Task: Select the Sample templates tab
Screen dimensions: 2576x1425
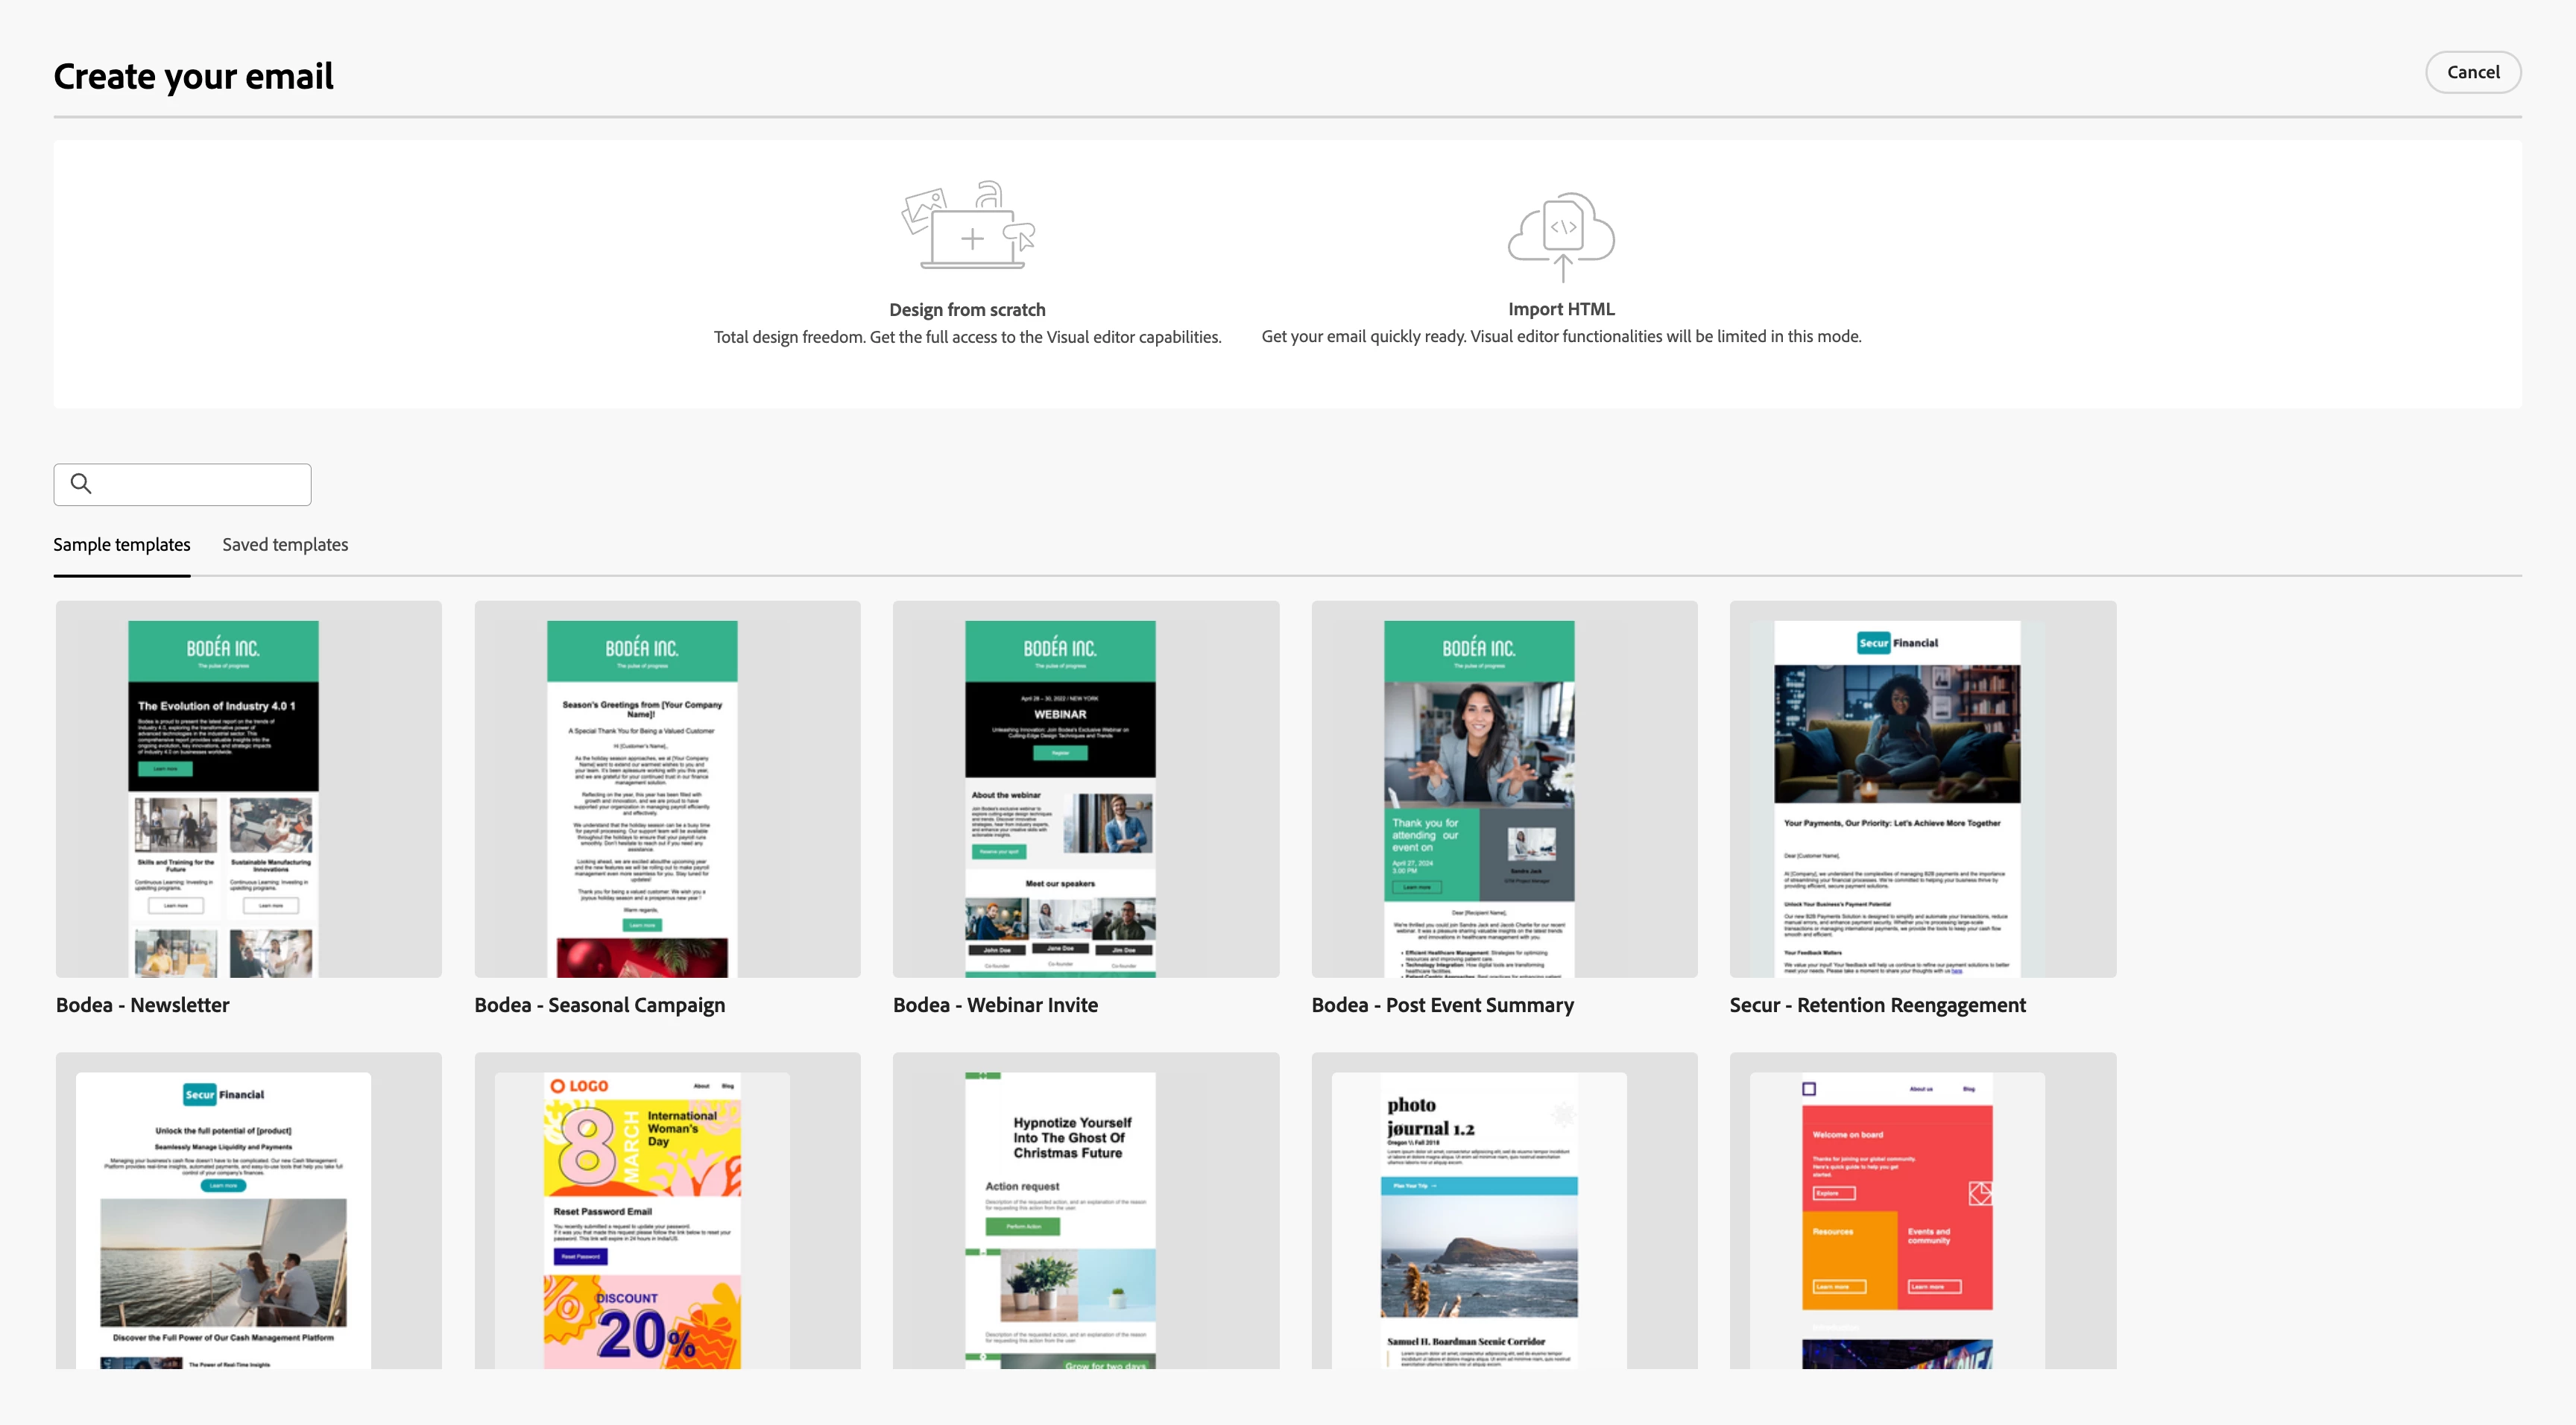Action: (121, 545)
